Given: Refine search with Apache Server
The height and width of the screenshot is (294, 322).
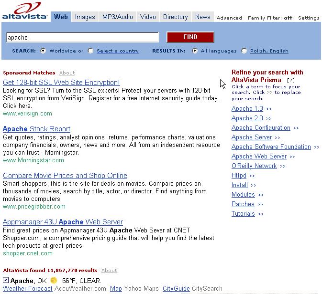Looking at the screenshot, I should [252, 137].
